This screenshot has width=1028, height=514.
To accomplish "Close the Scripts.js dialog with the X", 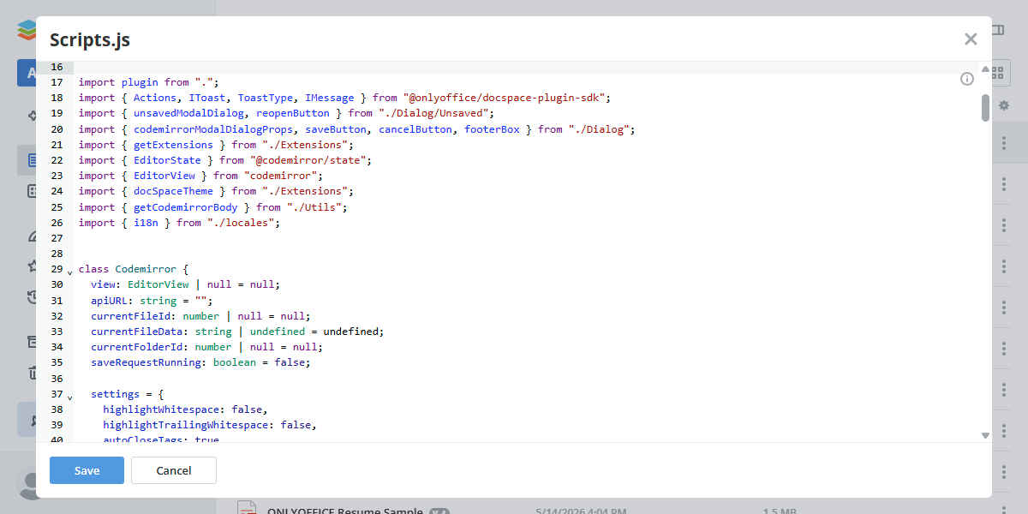I will [971, 39].
